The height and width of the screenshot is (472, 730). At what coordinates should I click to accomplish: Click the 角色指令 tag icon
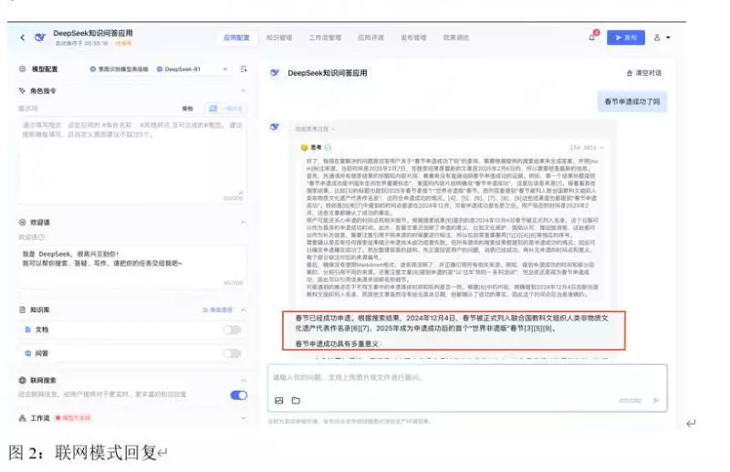tap(22, 91)
